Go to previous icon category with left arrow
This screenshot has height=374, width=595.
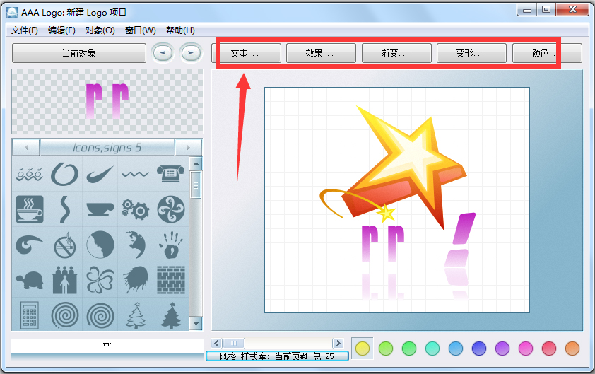point(26,147)
